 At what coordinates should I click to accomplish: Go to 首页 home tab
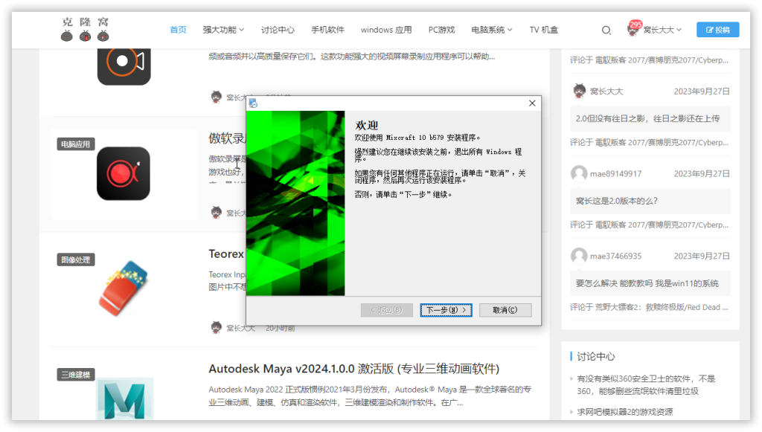click(179, 30)
